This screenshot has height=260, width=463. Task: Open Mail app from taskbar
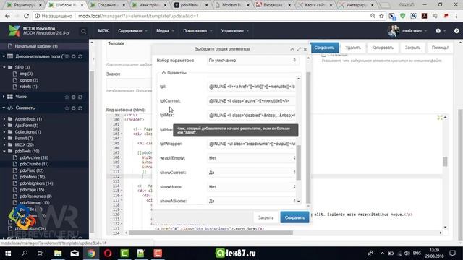(x=75, y=253)
